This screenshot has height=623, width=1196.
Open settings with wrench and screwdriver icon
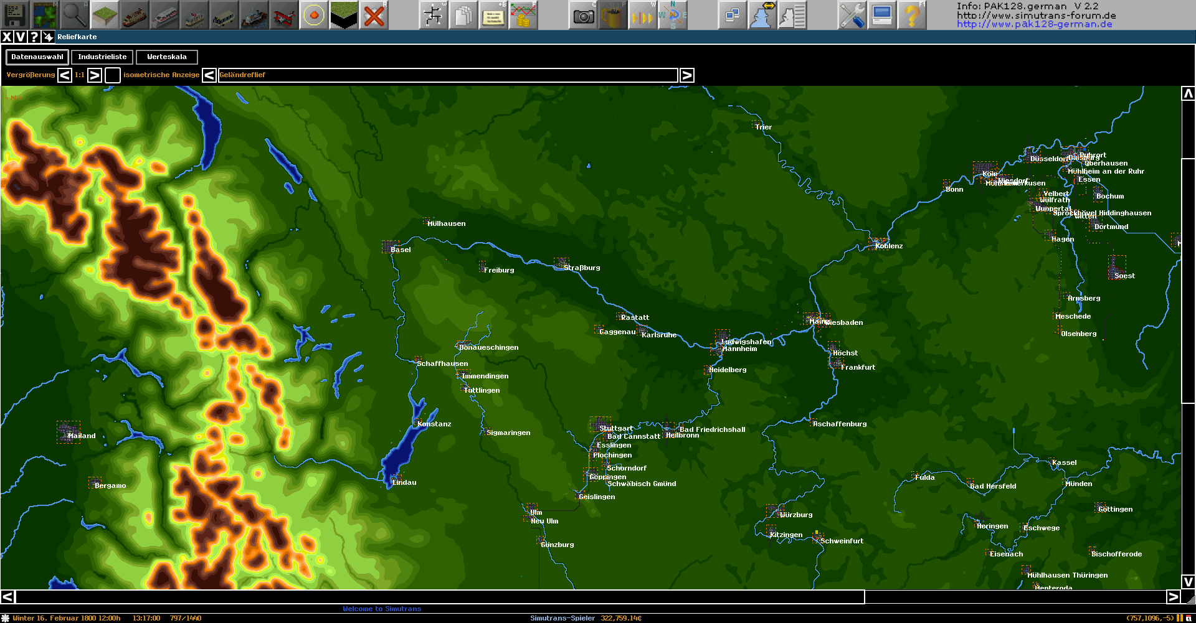(852, 15)
